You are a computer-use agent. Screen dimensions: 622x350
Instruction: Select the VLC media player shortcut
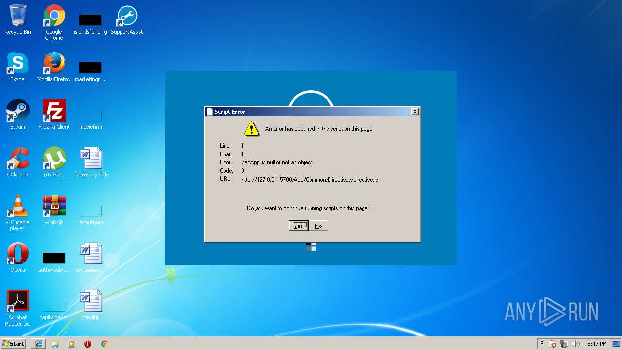(17, 213)
